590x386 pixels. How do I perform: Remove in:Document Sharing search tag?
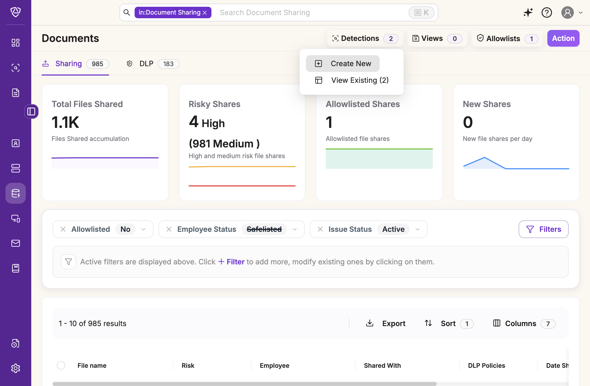pos(205,13)
